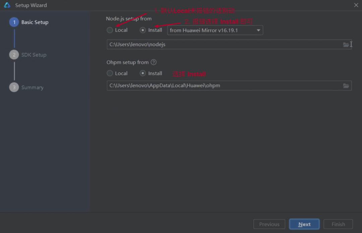Select Local radio for Ohpm setup
This screenshot has height=233, width=362.
tap(110, 73)
